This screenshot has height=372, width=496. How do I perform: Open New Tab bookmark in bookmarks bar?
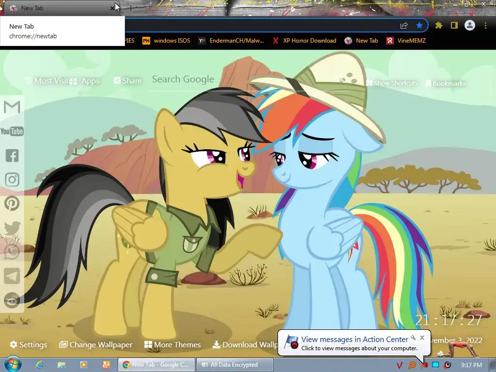coord(361,41)
